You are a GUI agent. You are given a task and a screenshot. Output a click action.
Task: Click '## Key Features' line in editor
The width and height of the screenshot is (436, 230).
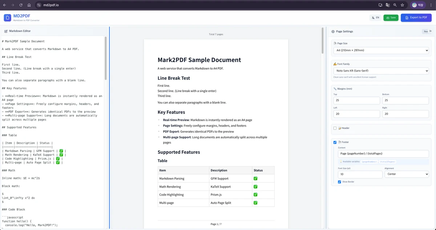[x=14, y=88]
